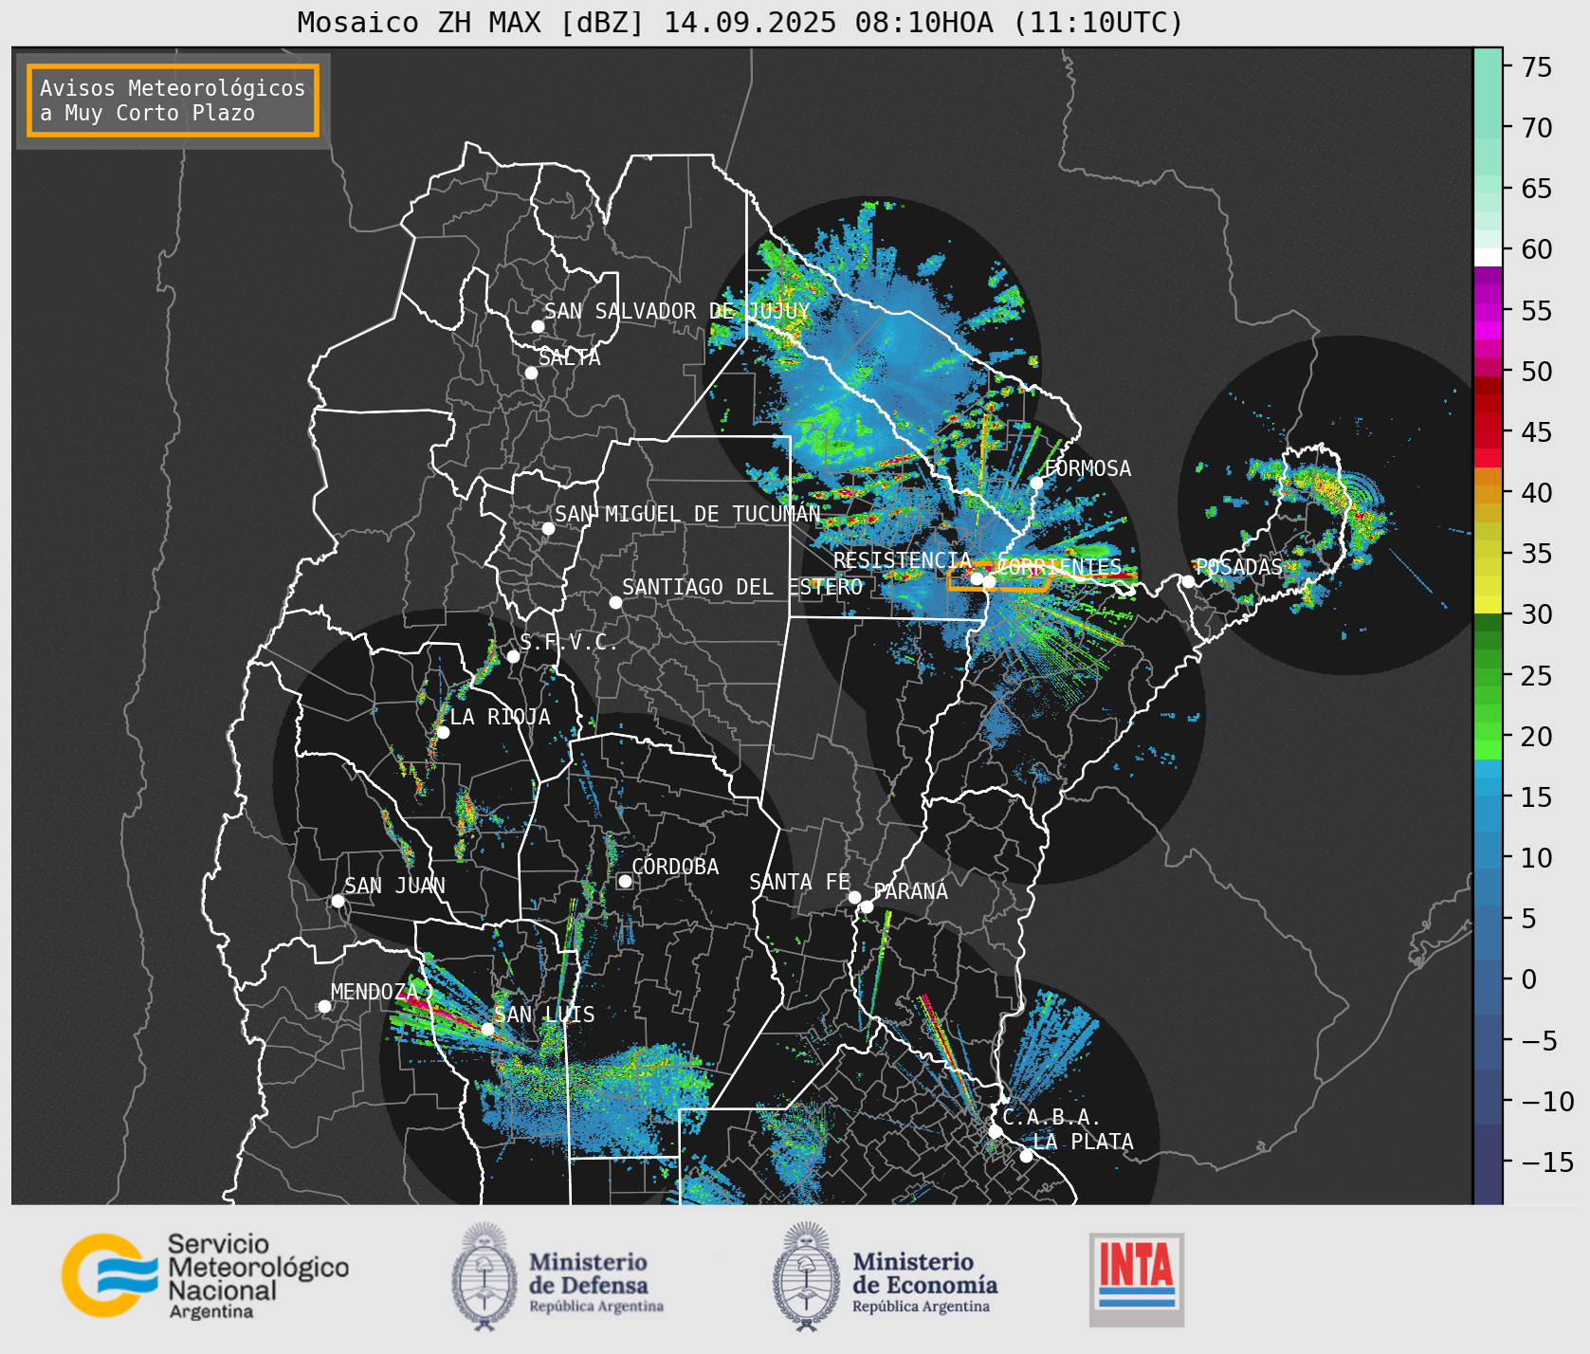Click the LA PLATA city label text
1590x1354 pixels.
click(1083, 1142)
